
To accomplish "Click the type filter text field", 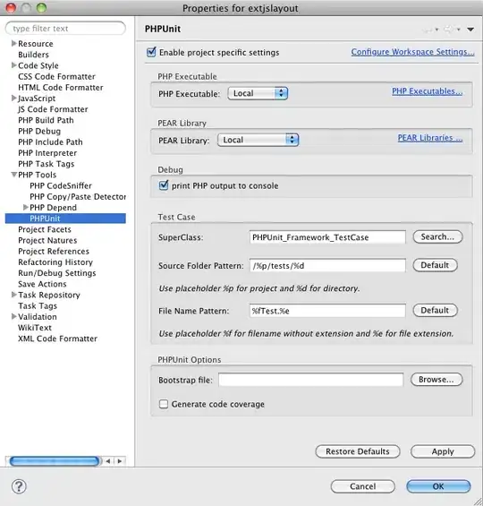I will (x=65, y=29).
